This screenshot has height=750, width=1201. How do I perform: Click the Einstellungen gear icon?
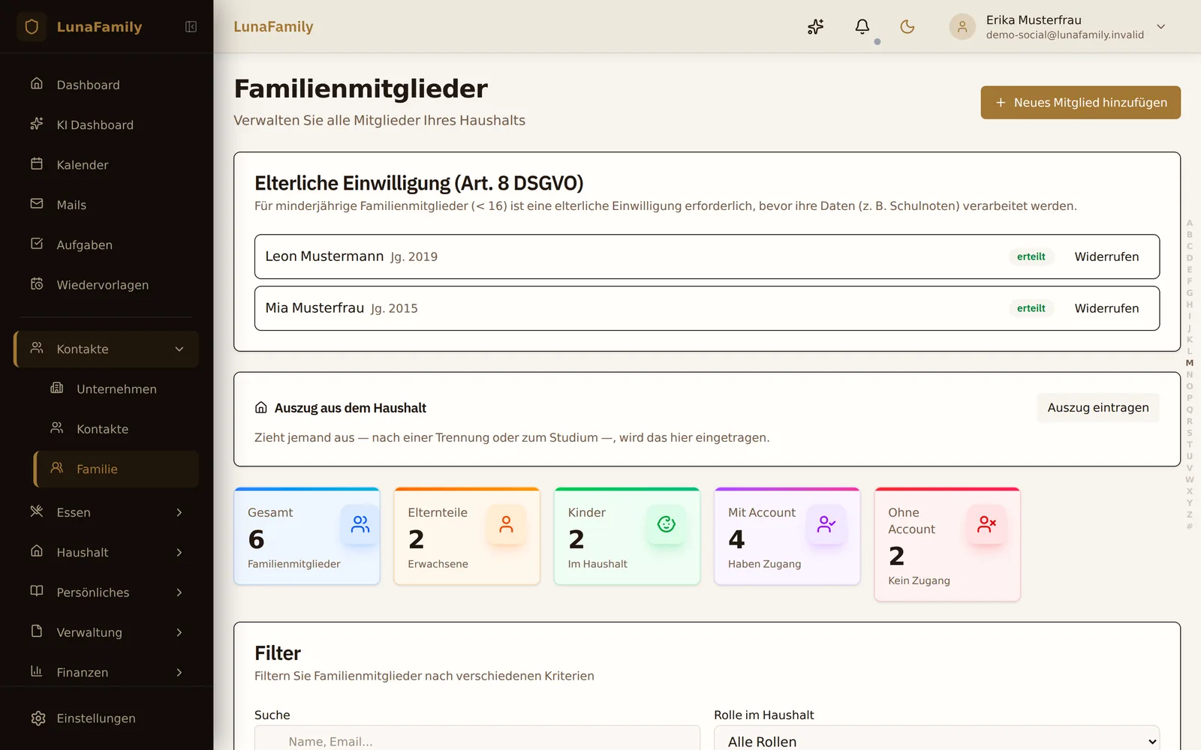click(38, 718)
